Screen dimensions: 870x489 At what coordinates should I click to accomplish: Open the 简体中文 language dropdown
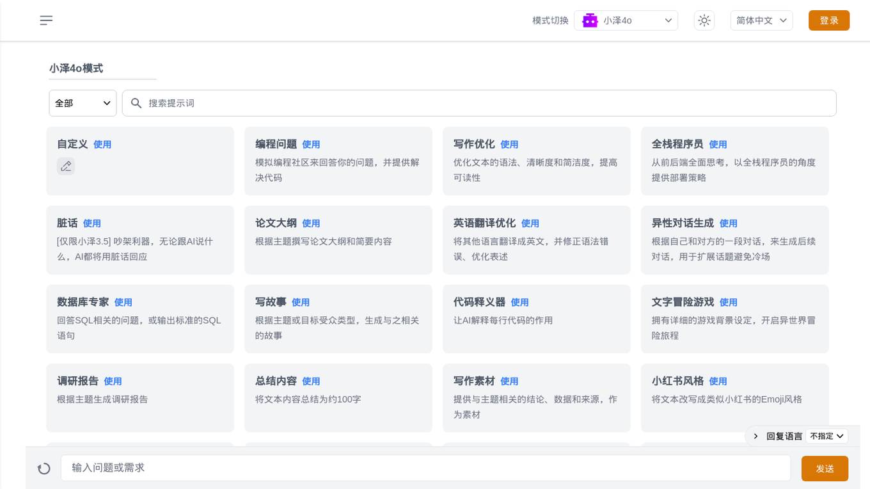coord(762,20)
